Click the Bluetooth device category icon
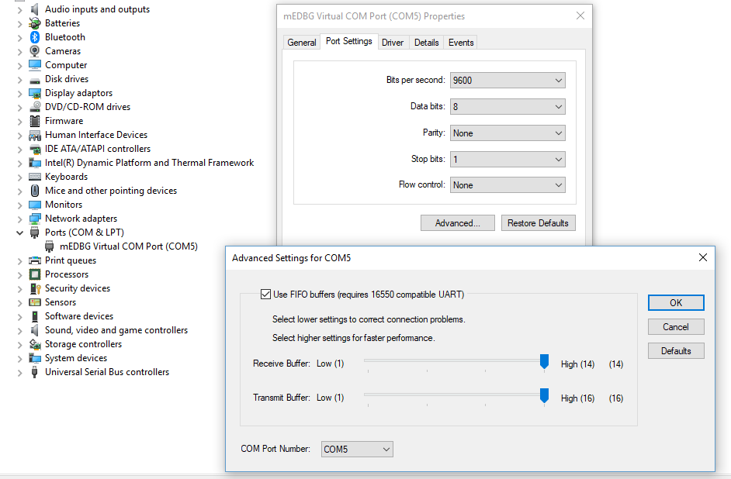Viewport: 731px width, 479px height. [x=35, y=37]
